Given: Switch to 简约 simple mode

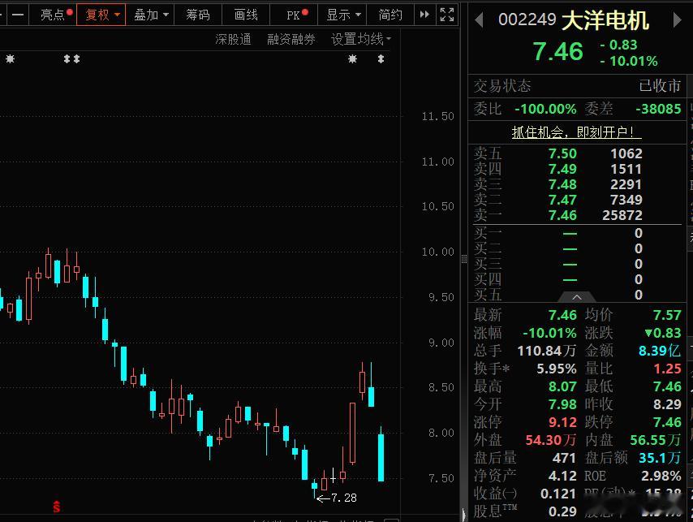Looking at the screenshot, I should point(390,15).
